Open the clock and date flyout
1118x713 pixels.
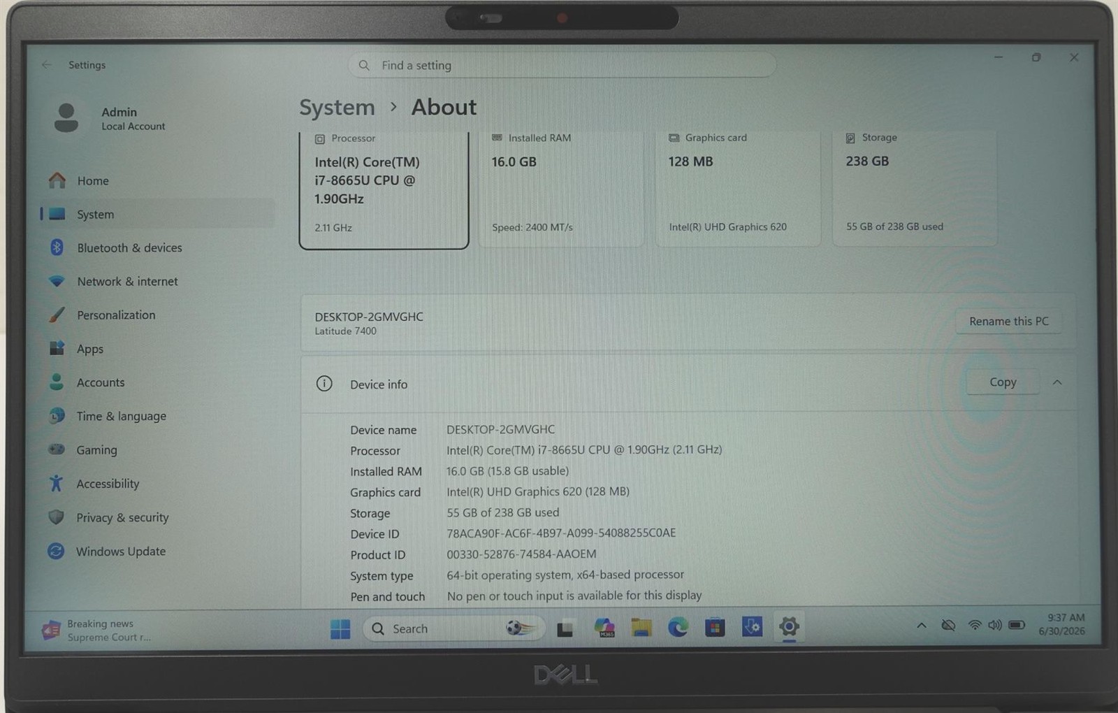[x=1062, y=624]
